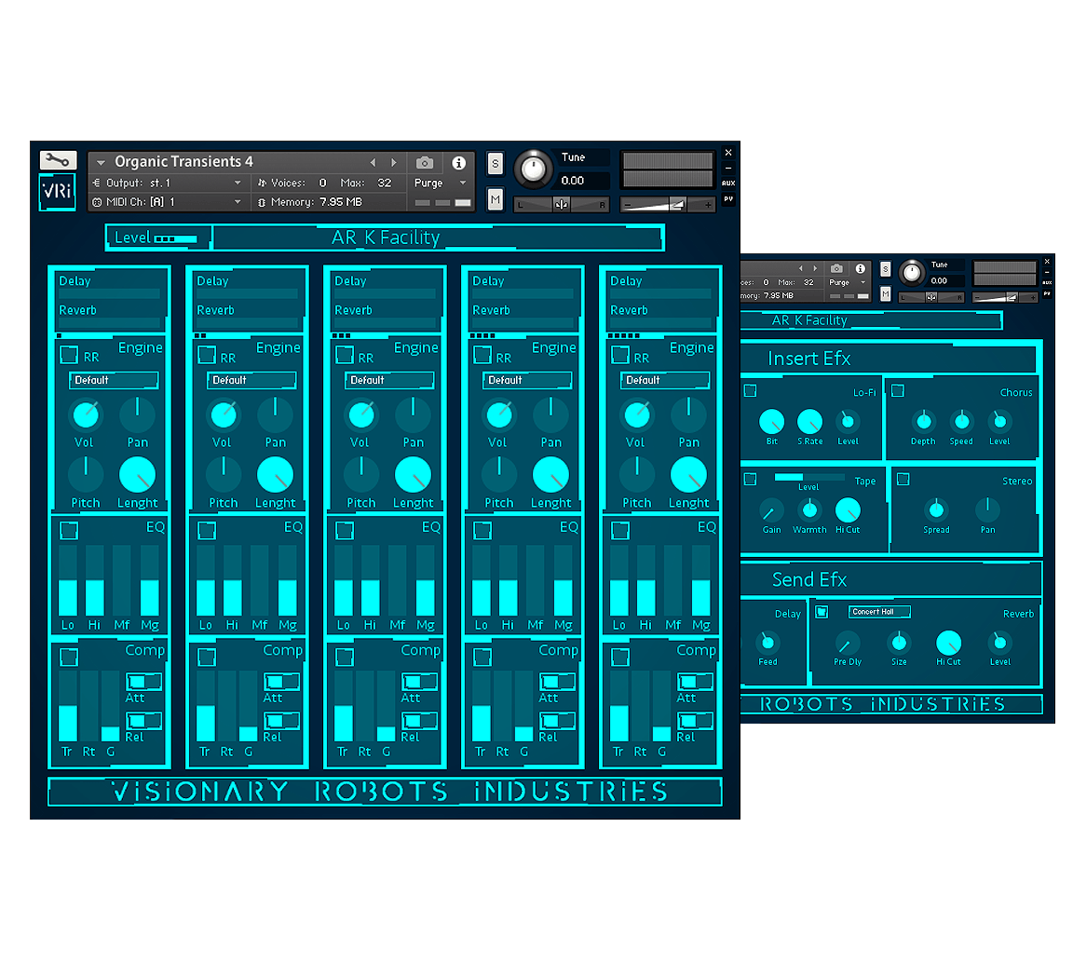Open the info icon in the main header

tap(458, 162)
